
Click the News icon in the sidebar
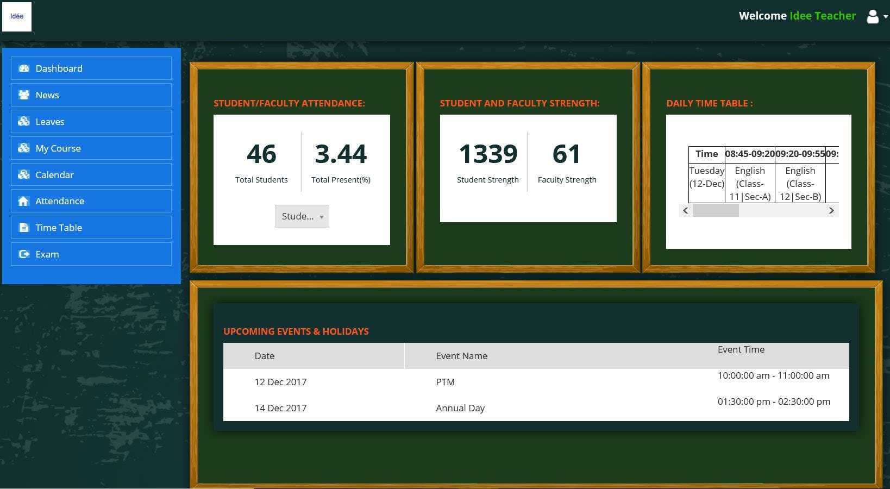point(24,95)
